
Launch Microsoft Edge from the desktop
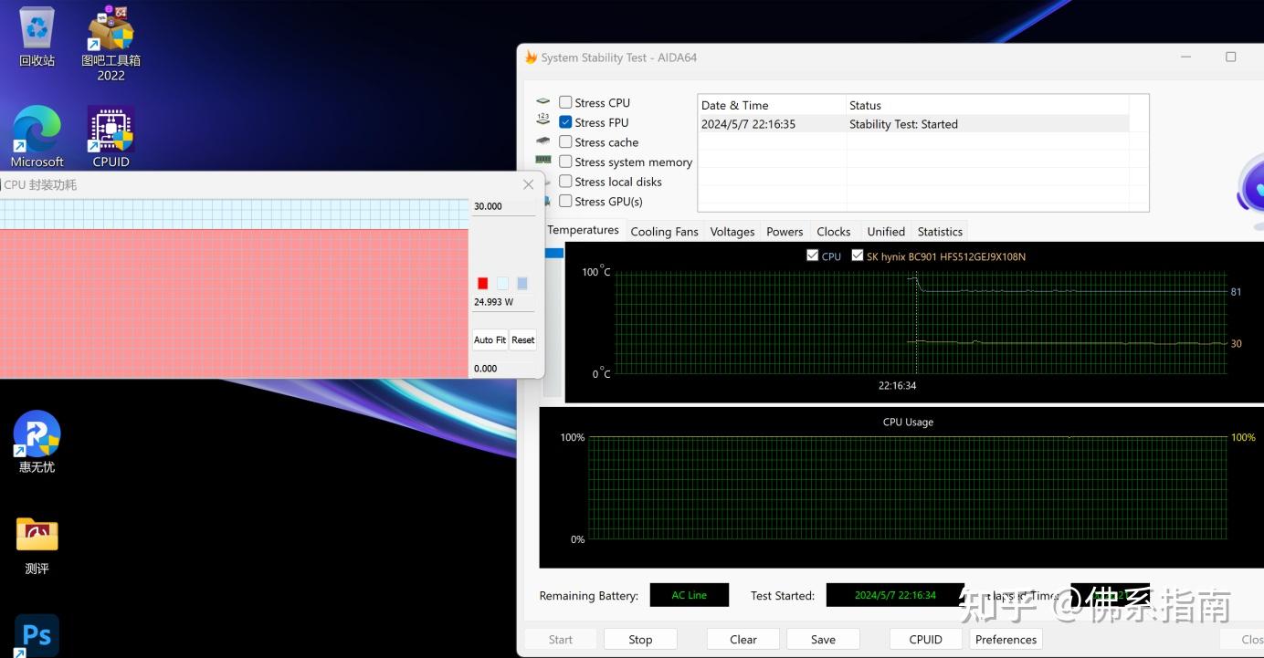37,137
